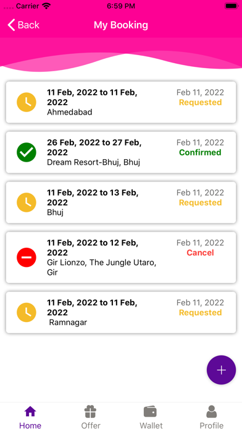This screenshot has height=431, width=242.
Task: Open the Wallet tab
Action: [151, 417]
